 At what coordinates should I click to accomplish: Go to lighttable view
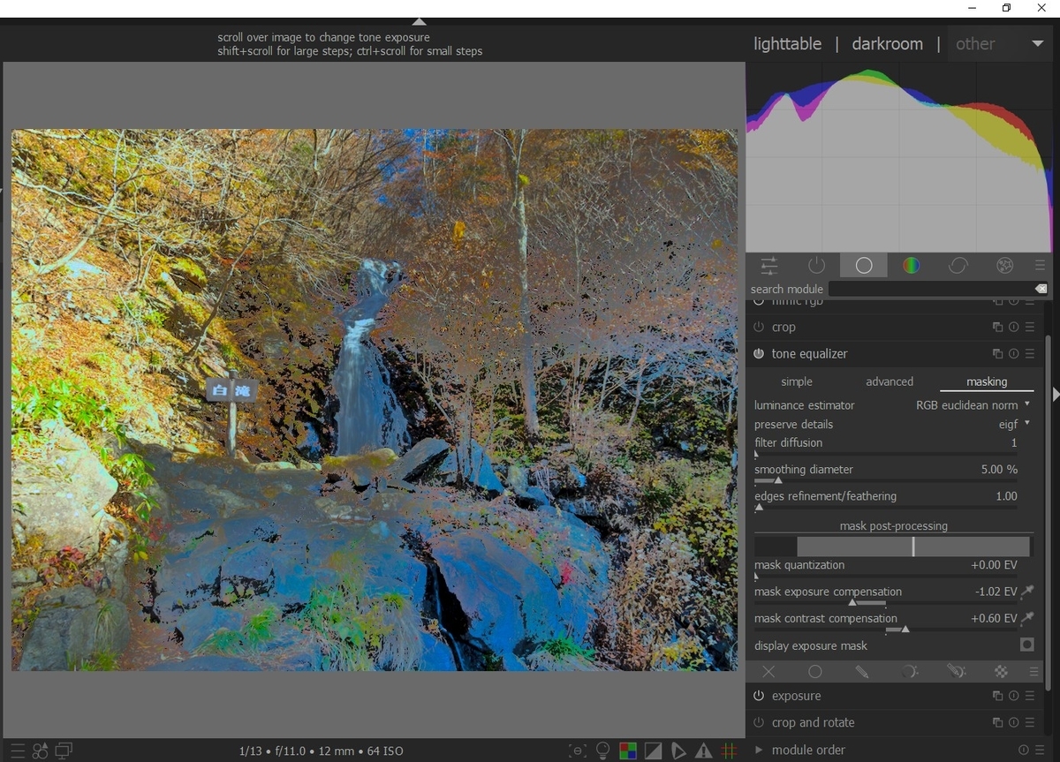(x=787, y=43)
